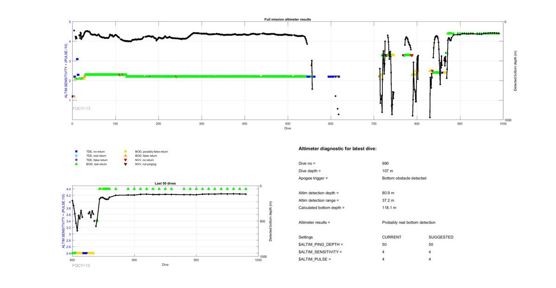The image size is (556, 288).
Task: Click the 600 tick on full mission dive axis
Action: pyautogui.click(x=331, y=124)
